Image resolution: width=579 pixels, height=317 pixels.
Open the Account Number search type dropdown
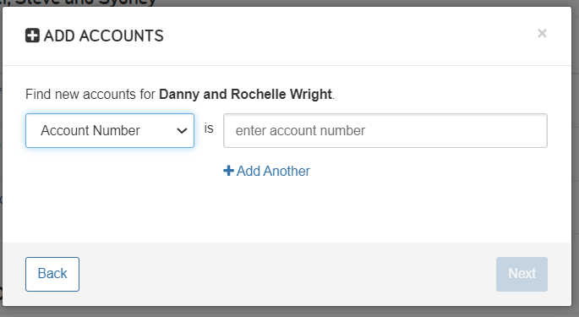[110, 130]
